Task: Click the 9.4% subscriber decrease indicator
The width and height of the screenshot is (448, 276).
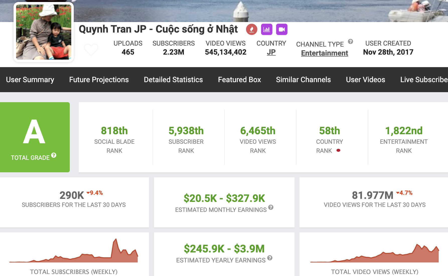Action: click(x=95, y=193)
